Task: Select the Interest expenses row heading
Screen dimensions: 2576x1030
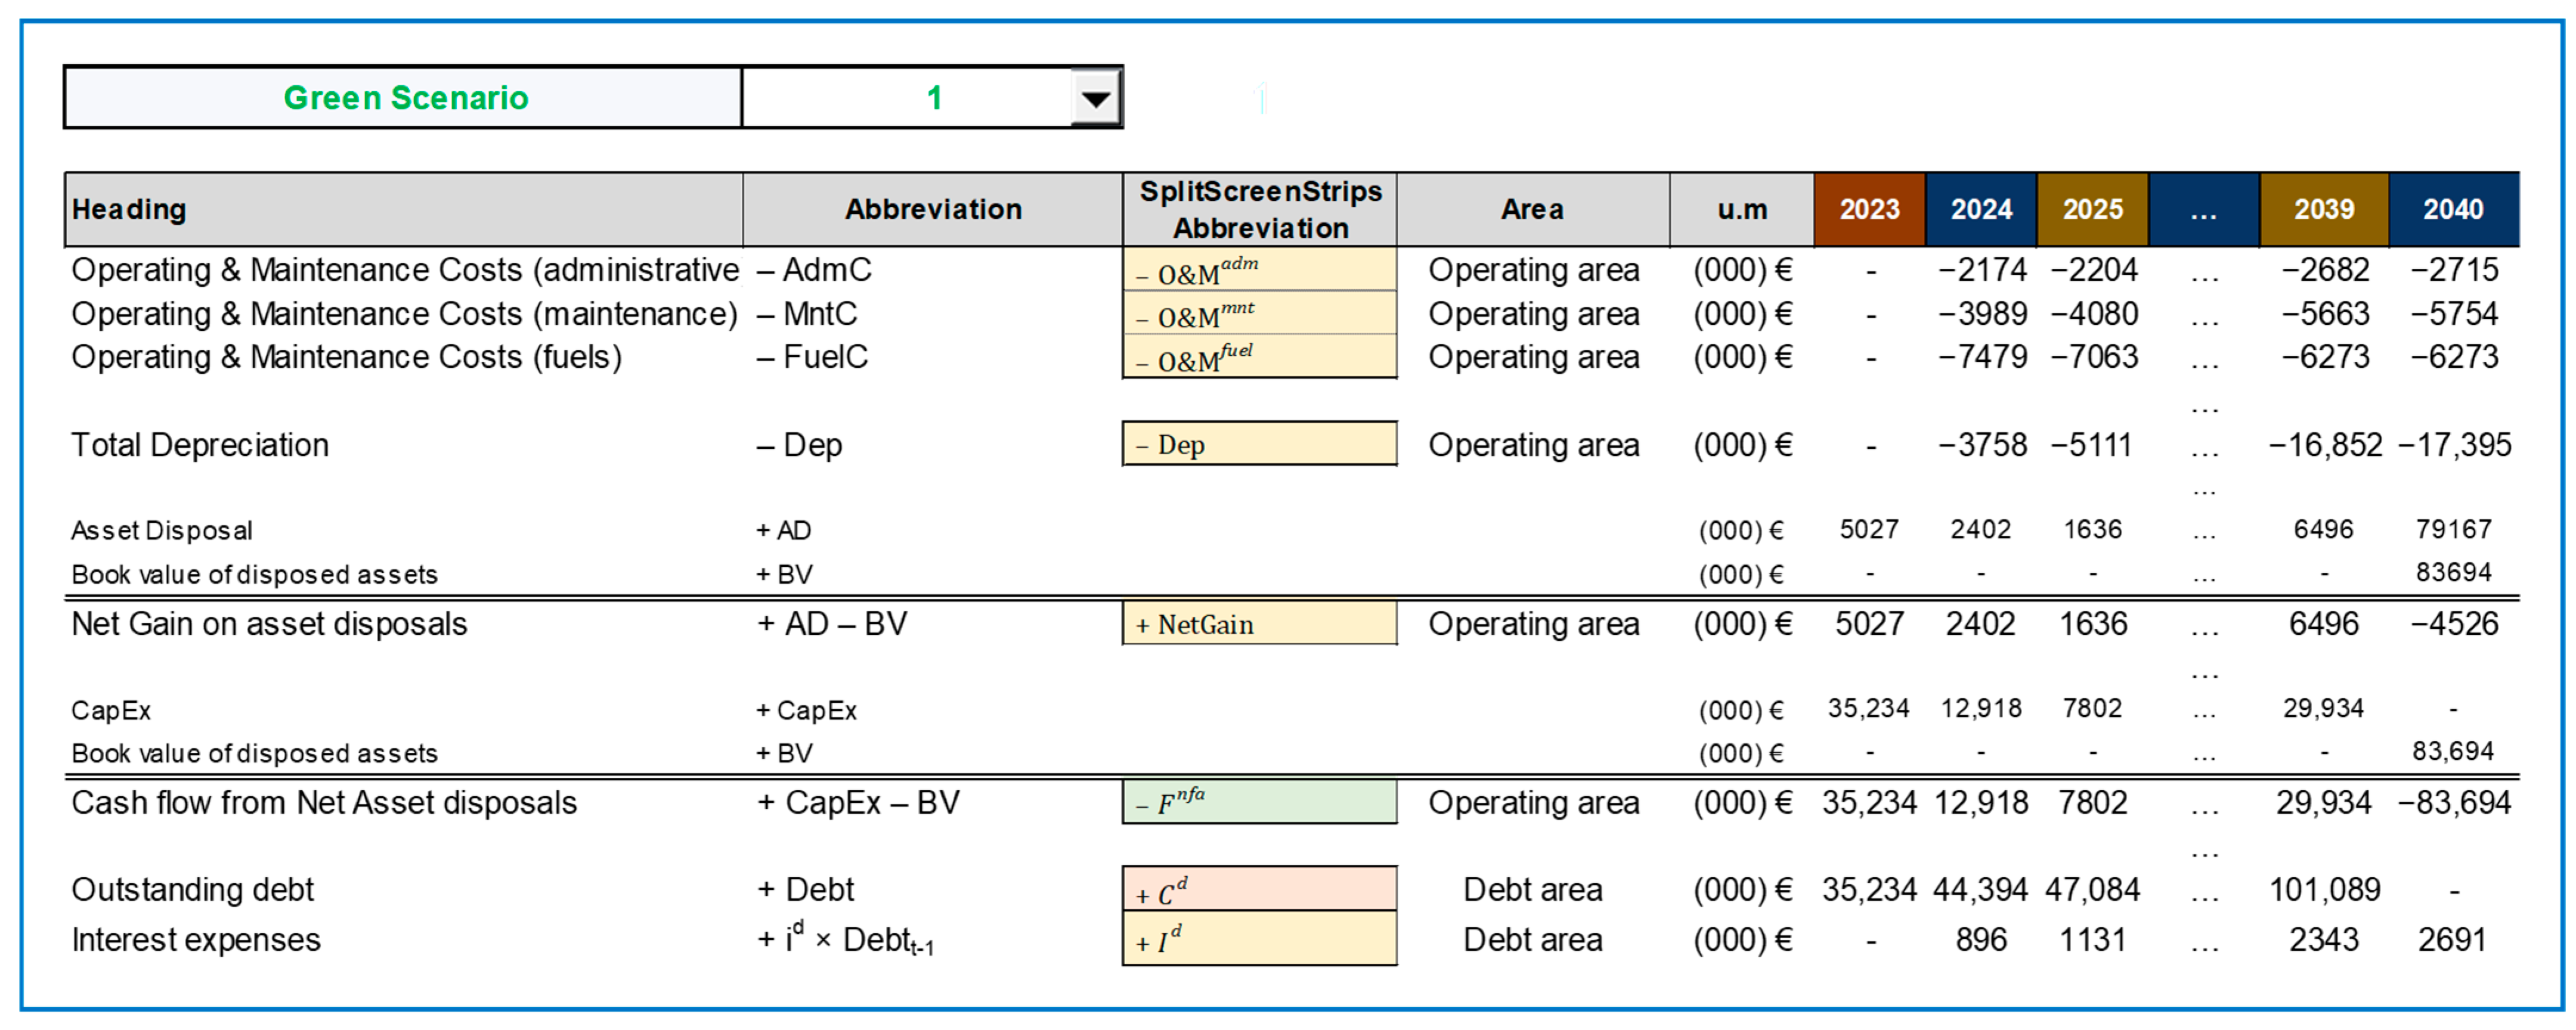Action: (196, 940)
